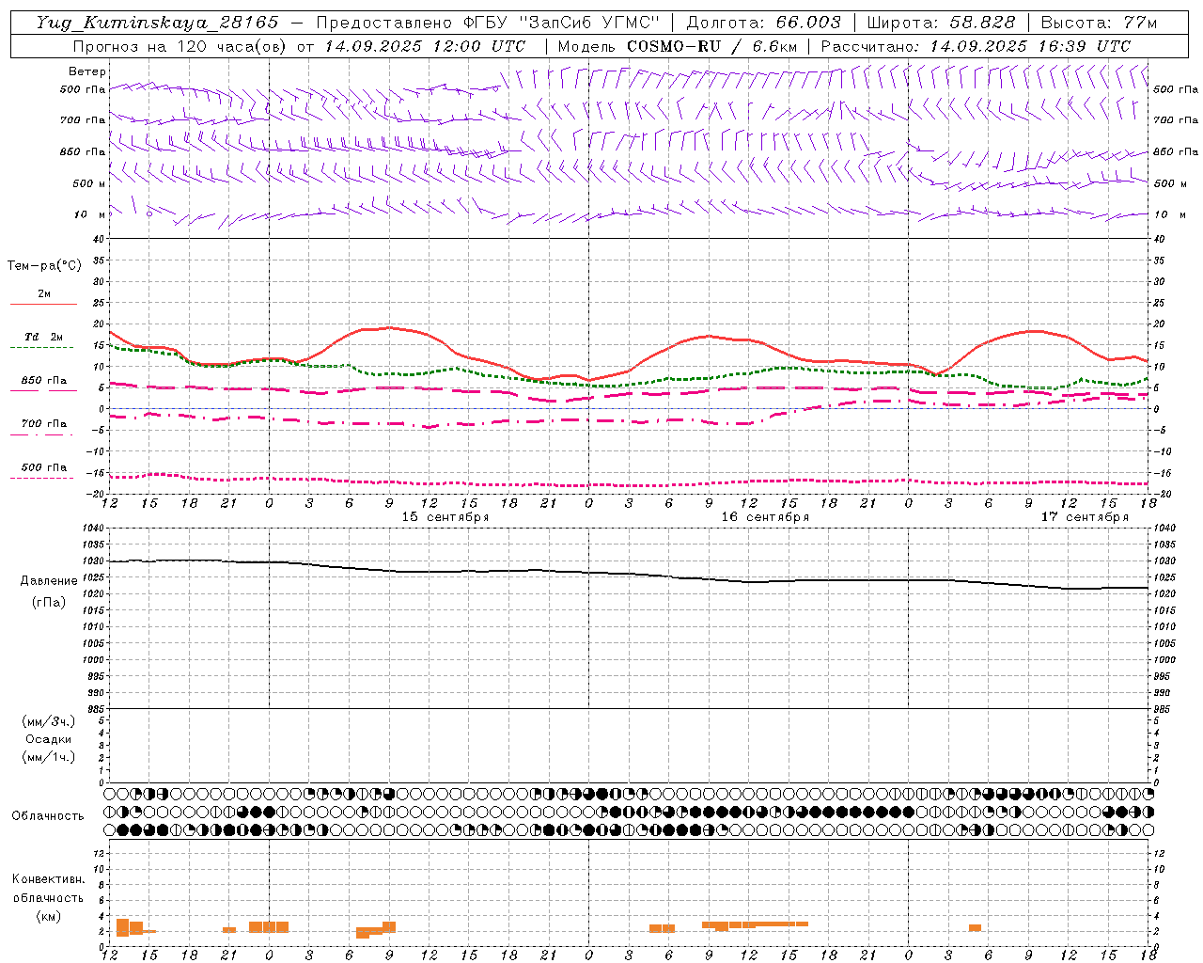Click the Модель COSMO-RU / 6.6км label
The image size is (1203, 963).
[x=678, y=46]
